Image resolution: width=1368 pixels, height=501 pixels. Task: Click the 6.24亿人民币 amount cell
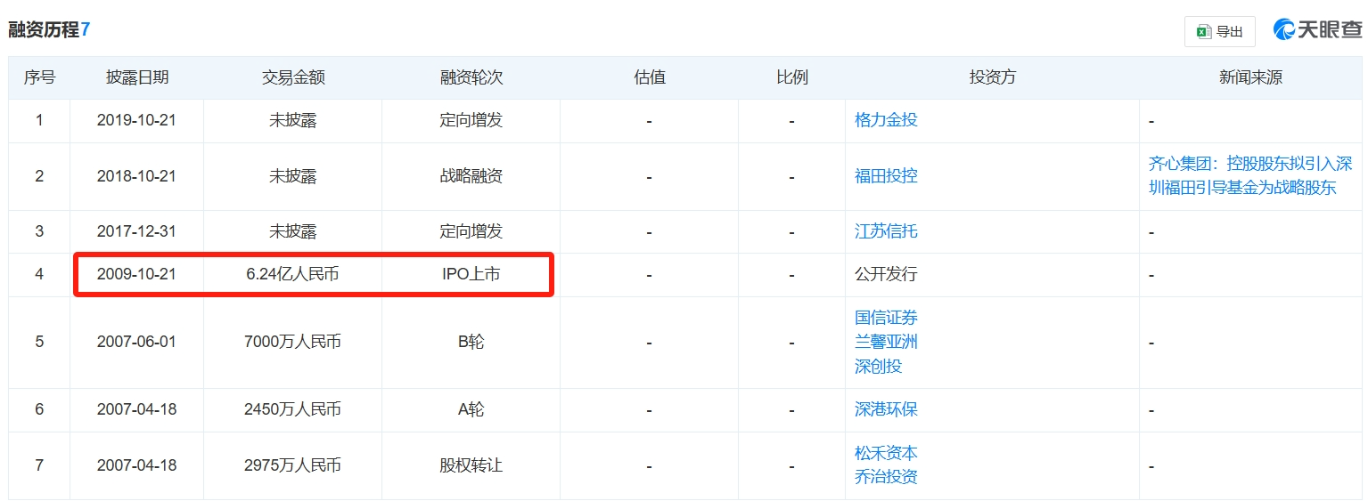click(x=293, y=274)
